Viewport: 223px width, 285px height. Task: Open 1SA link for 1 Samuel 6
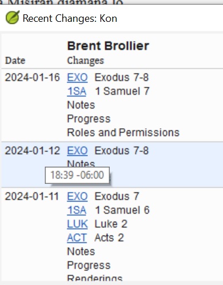point(77,210)
